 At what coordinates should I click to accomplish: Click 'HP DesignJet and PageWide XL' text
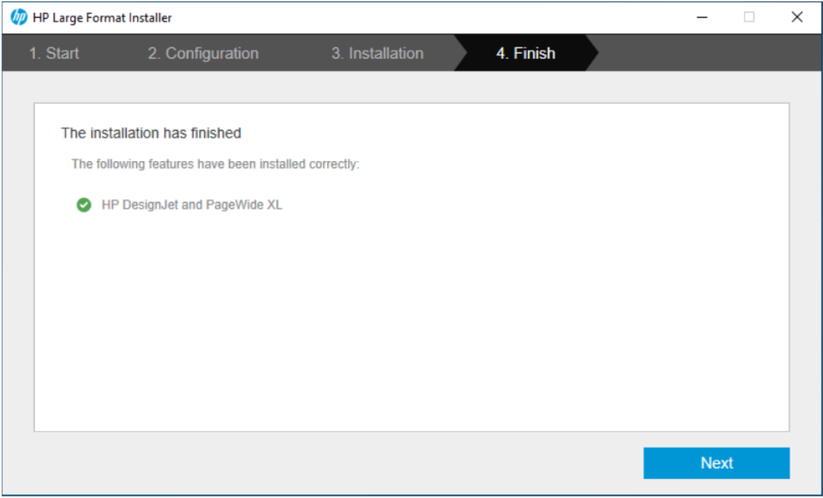(192, 205)
